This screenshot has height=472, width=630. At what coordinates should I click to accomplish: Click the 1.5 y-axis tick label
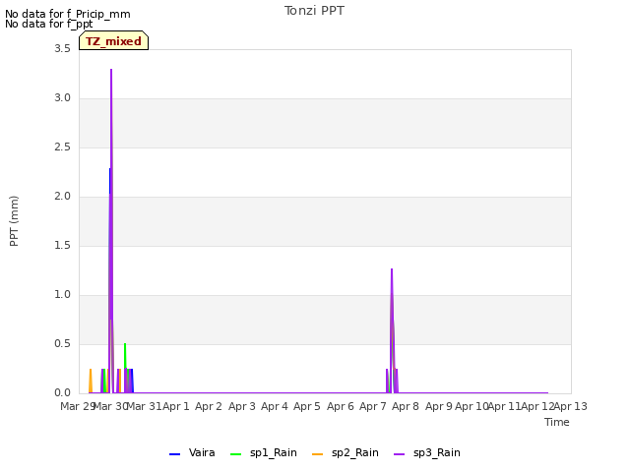click(x=62, y=245)
